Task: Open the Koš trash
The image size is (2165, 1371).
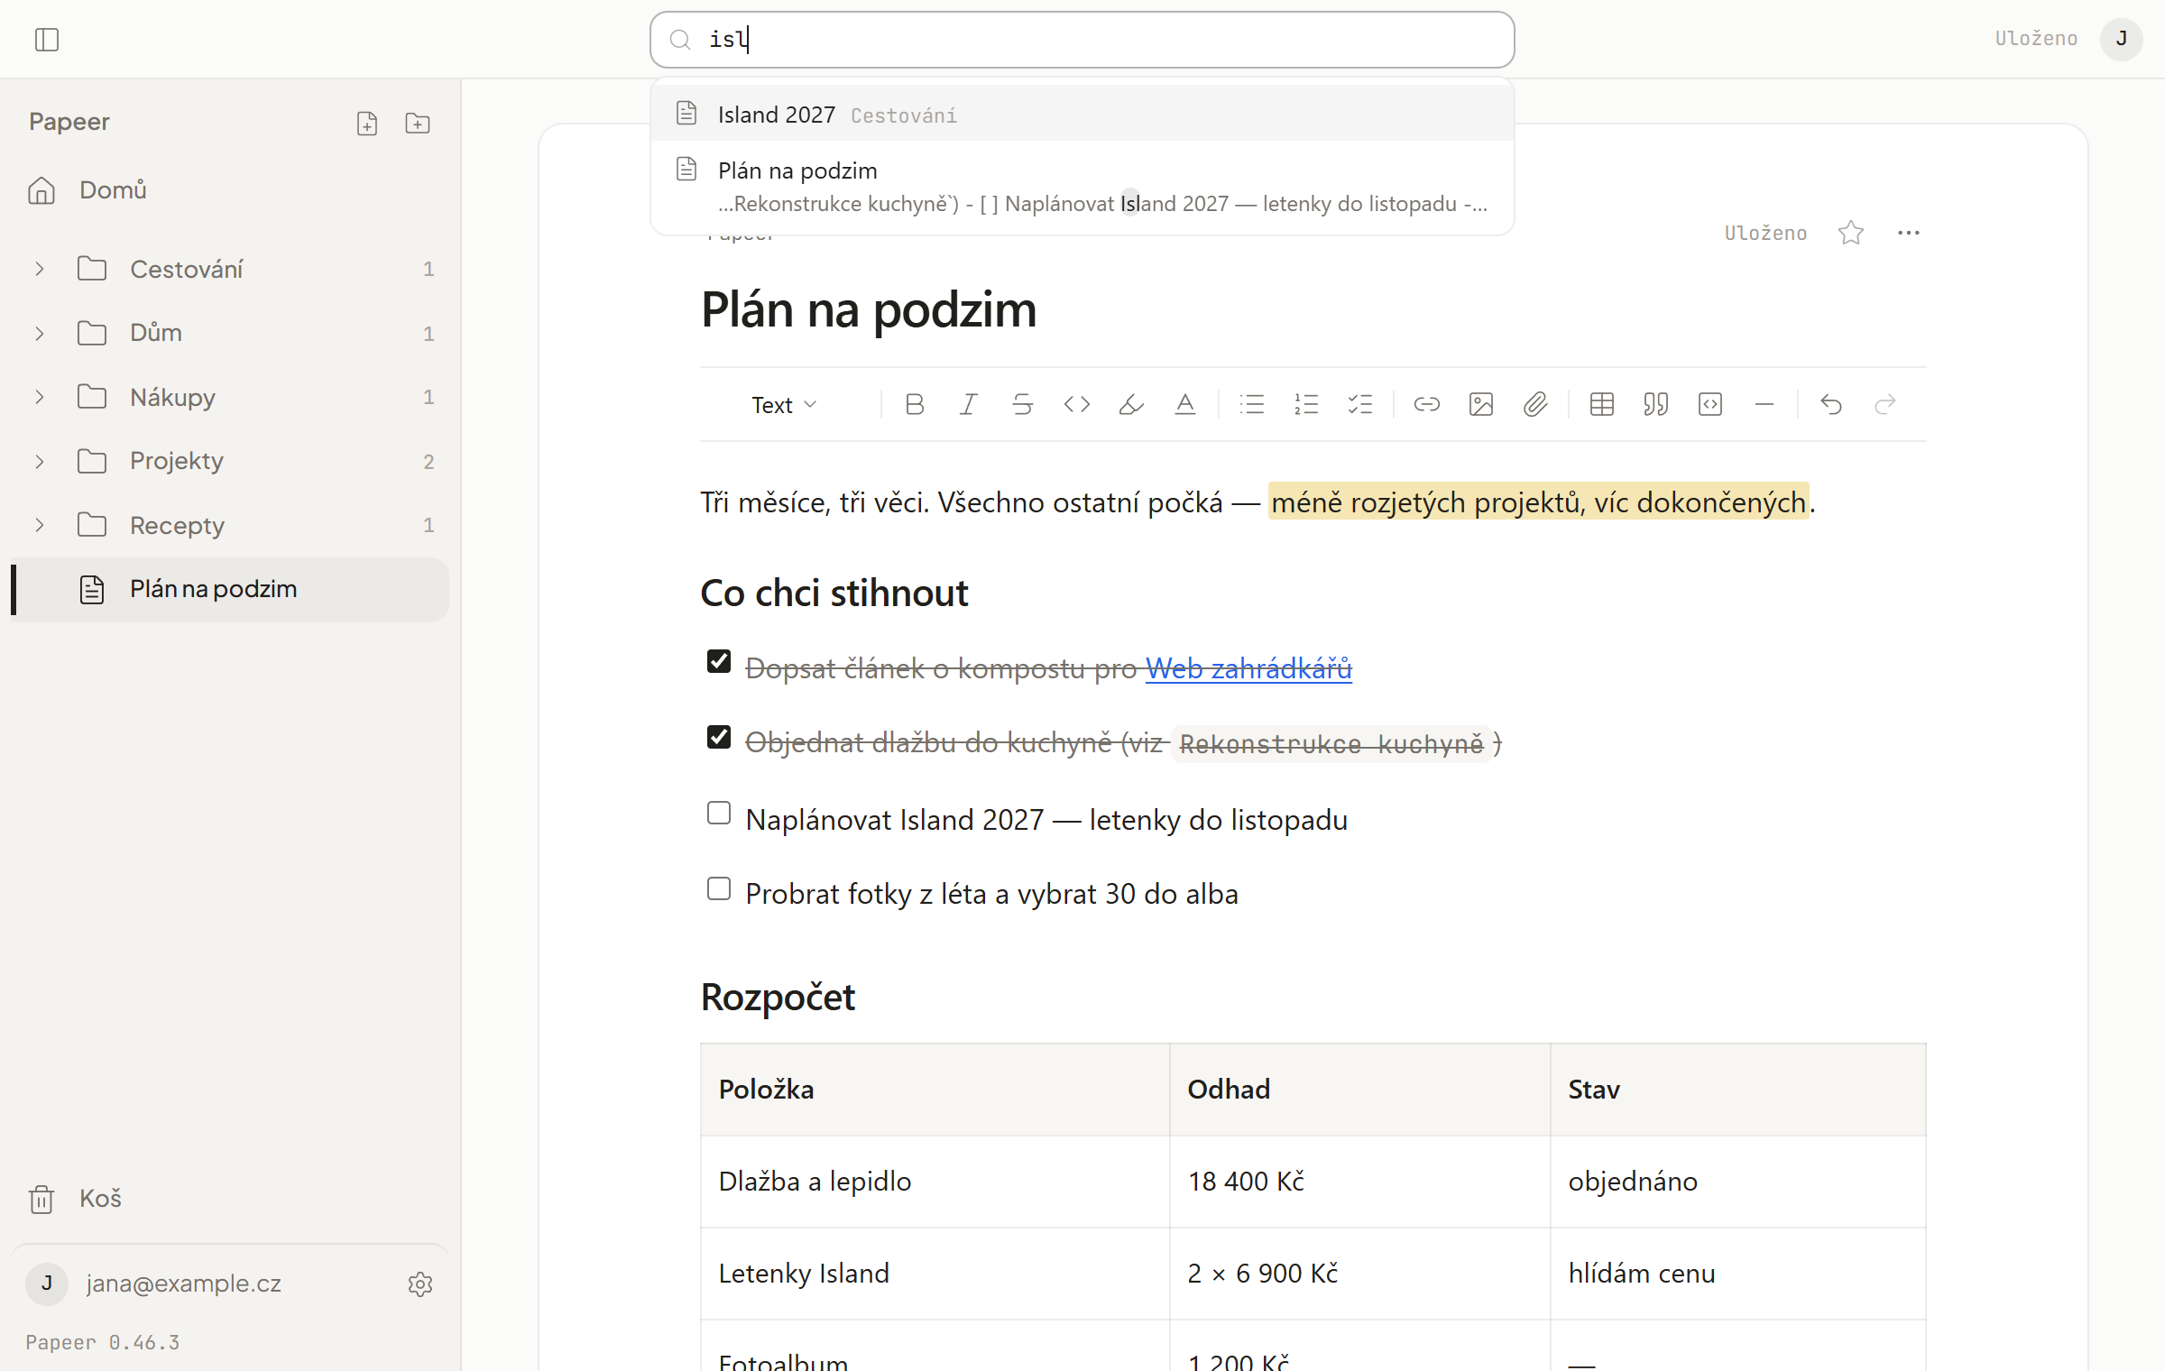Action: pos(230,1199)
